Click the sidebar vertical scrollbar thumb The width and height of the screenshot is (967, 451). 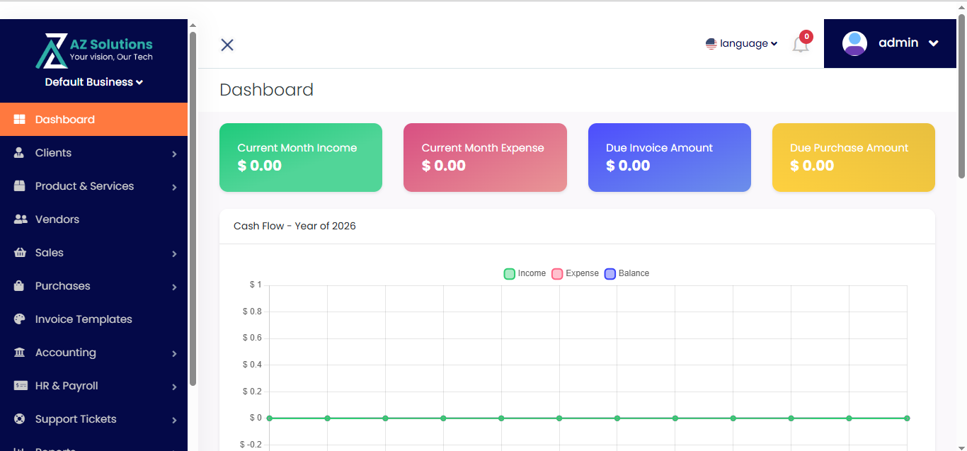pyautogui.click(x=193, y=209)
